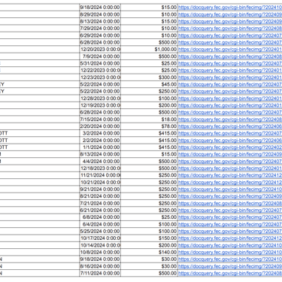The image size is (282, 282).
Task: Select the date cell 10/21/2024
Action: coord(100,182)
